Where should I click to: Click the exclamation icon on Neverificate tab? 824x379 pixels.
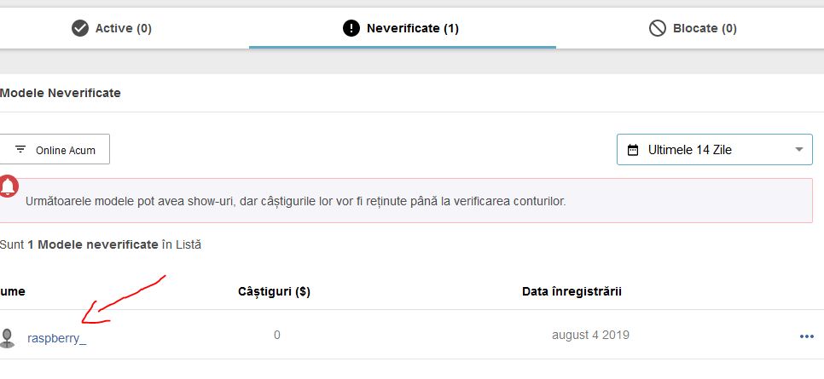pos(351,28)
